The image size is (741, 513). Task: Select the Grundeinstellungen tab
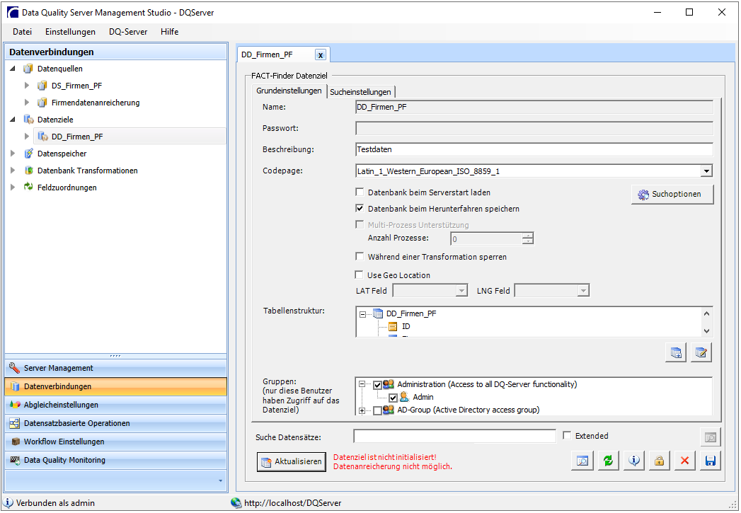click(289, 91)
